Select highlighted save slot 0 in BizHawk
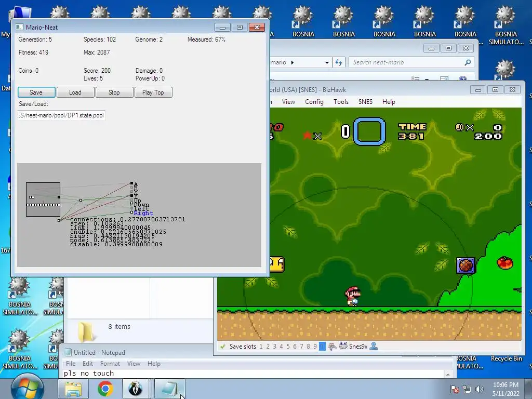Viewport: 532px width, 399px height. pos(322,347)
